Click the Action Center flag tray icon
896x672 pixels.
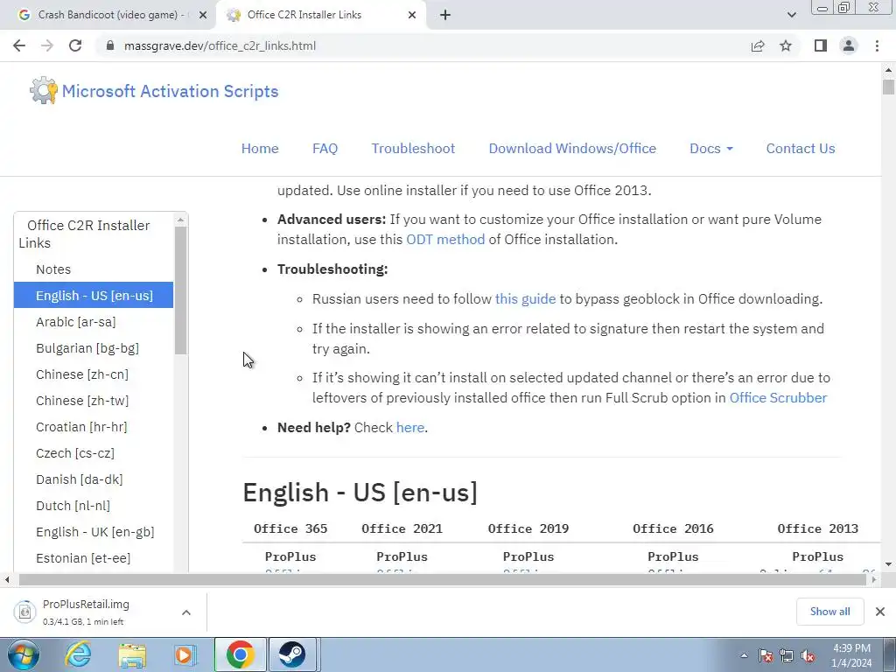[x=765, y=655]
